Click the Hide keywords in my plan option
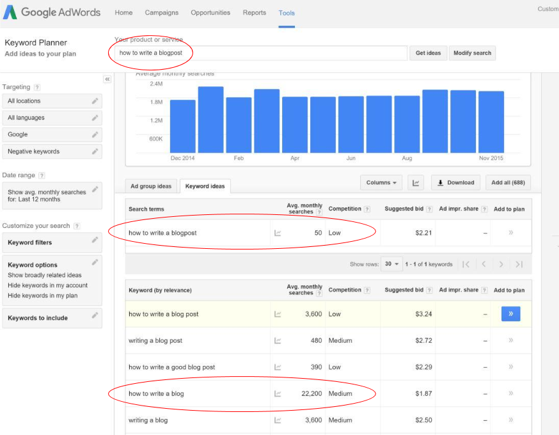Image resolution: width=559 pixels, height=435 pixels. [x=42, y=296]
